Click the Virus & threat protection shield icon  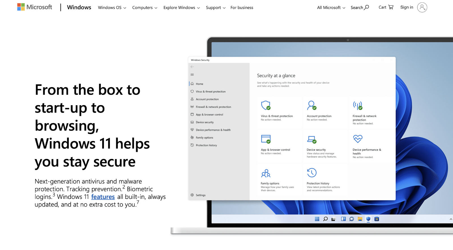point(266,105)
